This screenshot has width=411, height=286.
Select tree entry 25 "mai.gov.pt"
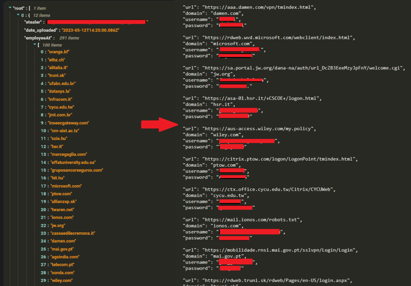(x=57, y=249)
